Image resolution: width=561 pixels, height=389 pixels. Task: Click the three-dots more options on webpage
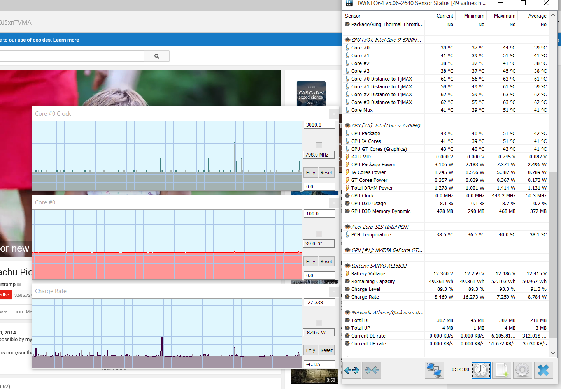[20, 312]
